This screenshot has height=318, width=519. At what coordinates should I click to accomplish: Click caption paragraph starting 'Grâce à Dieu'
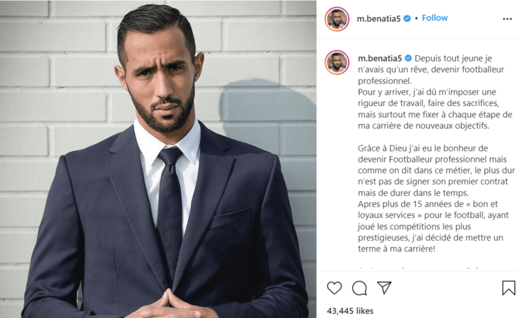click(x=436, y=170)
